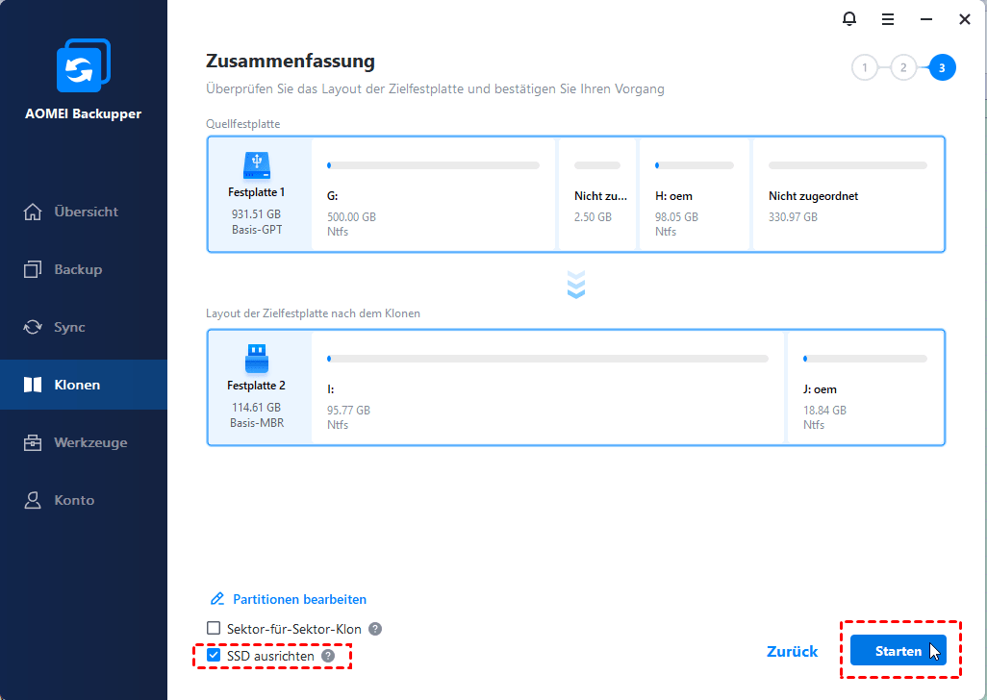Click the Klonen sidebar icon
This screenshot has width=987, height=700.
point(32,385)
